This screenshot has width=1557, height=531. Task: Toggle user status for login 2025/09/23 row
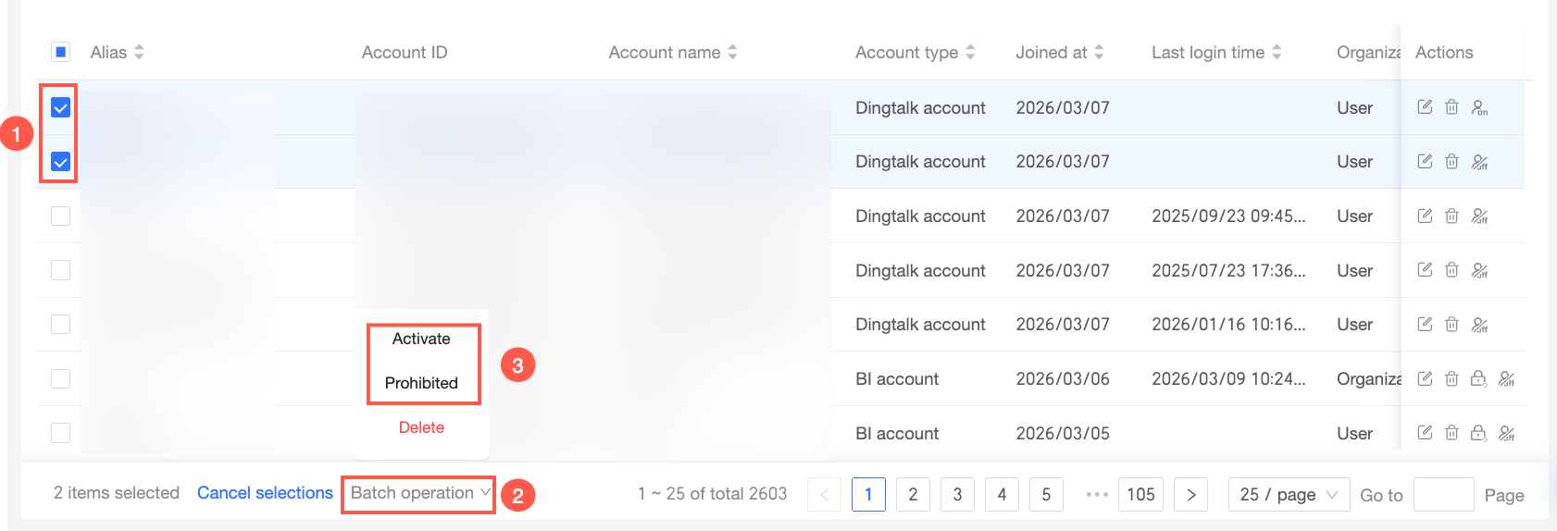1479,216
